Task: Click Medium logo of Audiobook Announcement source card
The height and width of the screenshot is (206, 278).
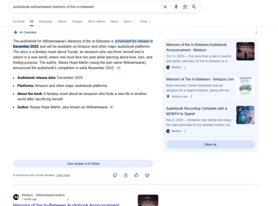Action: coord(168,67)
